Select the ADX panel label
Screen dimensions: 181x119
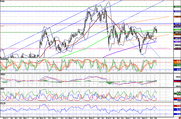[x=2, y=88]
